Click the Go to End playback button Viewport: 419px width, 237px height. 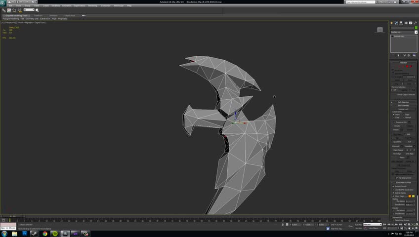pos(400,225)
